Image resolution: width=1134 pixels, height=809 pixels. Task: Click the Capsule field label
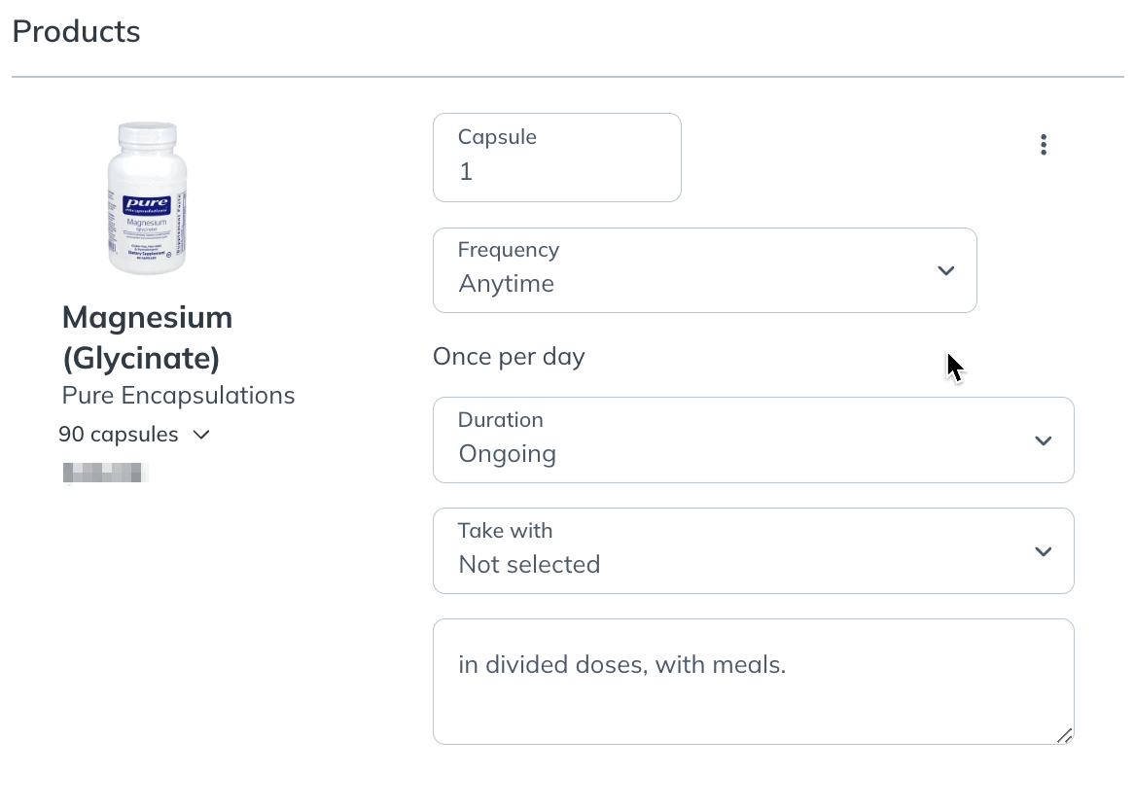[x=497, y=137]
